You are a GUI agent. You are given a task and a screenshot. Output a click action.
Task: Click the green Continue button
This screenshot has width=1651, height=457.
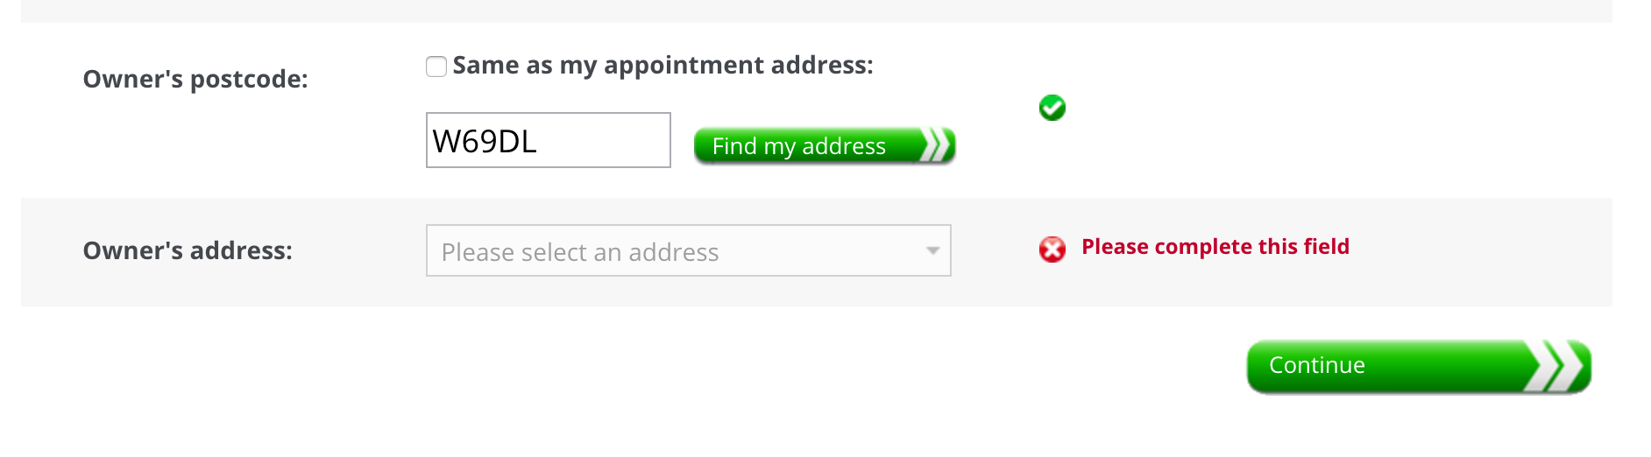point(1419,367)
